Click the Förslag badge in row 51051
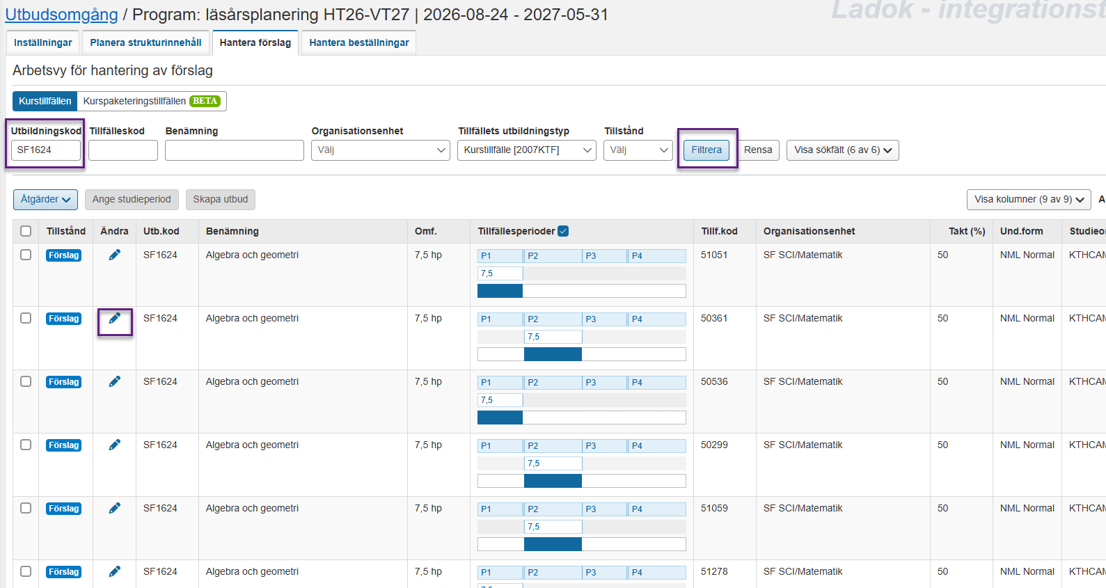Viewport: 1106px width, 588px height. tap(63, 255)
